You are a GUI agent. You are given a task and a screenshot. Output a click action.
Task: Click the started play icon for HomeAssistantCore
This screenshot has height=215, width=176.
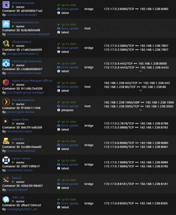[x=13, y=26]
